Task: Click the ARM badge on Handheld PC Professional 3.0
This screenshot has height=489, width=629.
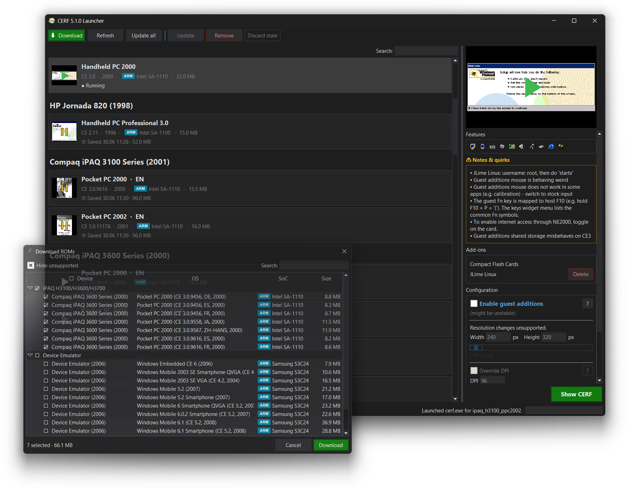Action: pos(131,132)
